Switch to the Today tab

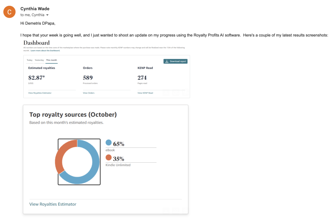[x=30, y=60]
